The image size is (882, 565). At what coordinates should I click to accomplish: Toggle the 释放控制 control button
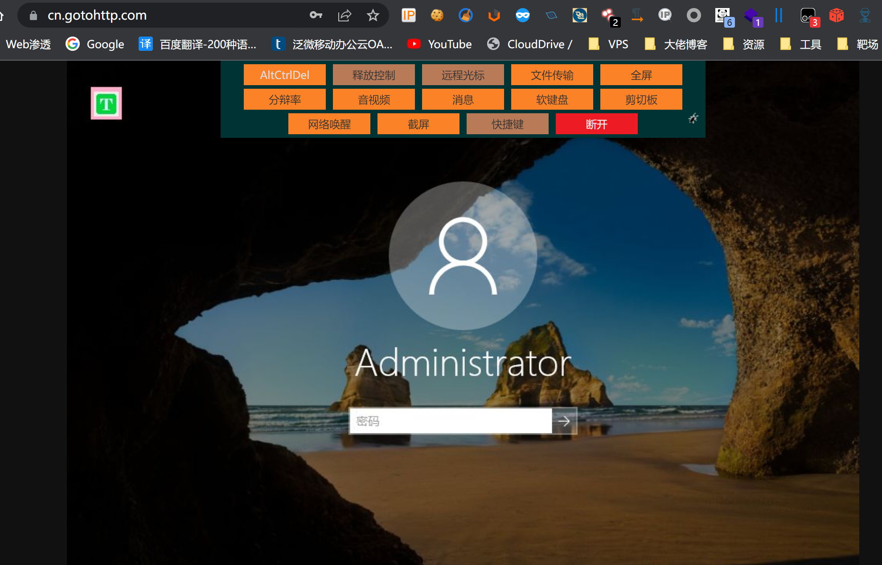pyautogui.click(x=373, y=75)
